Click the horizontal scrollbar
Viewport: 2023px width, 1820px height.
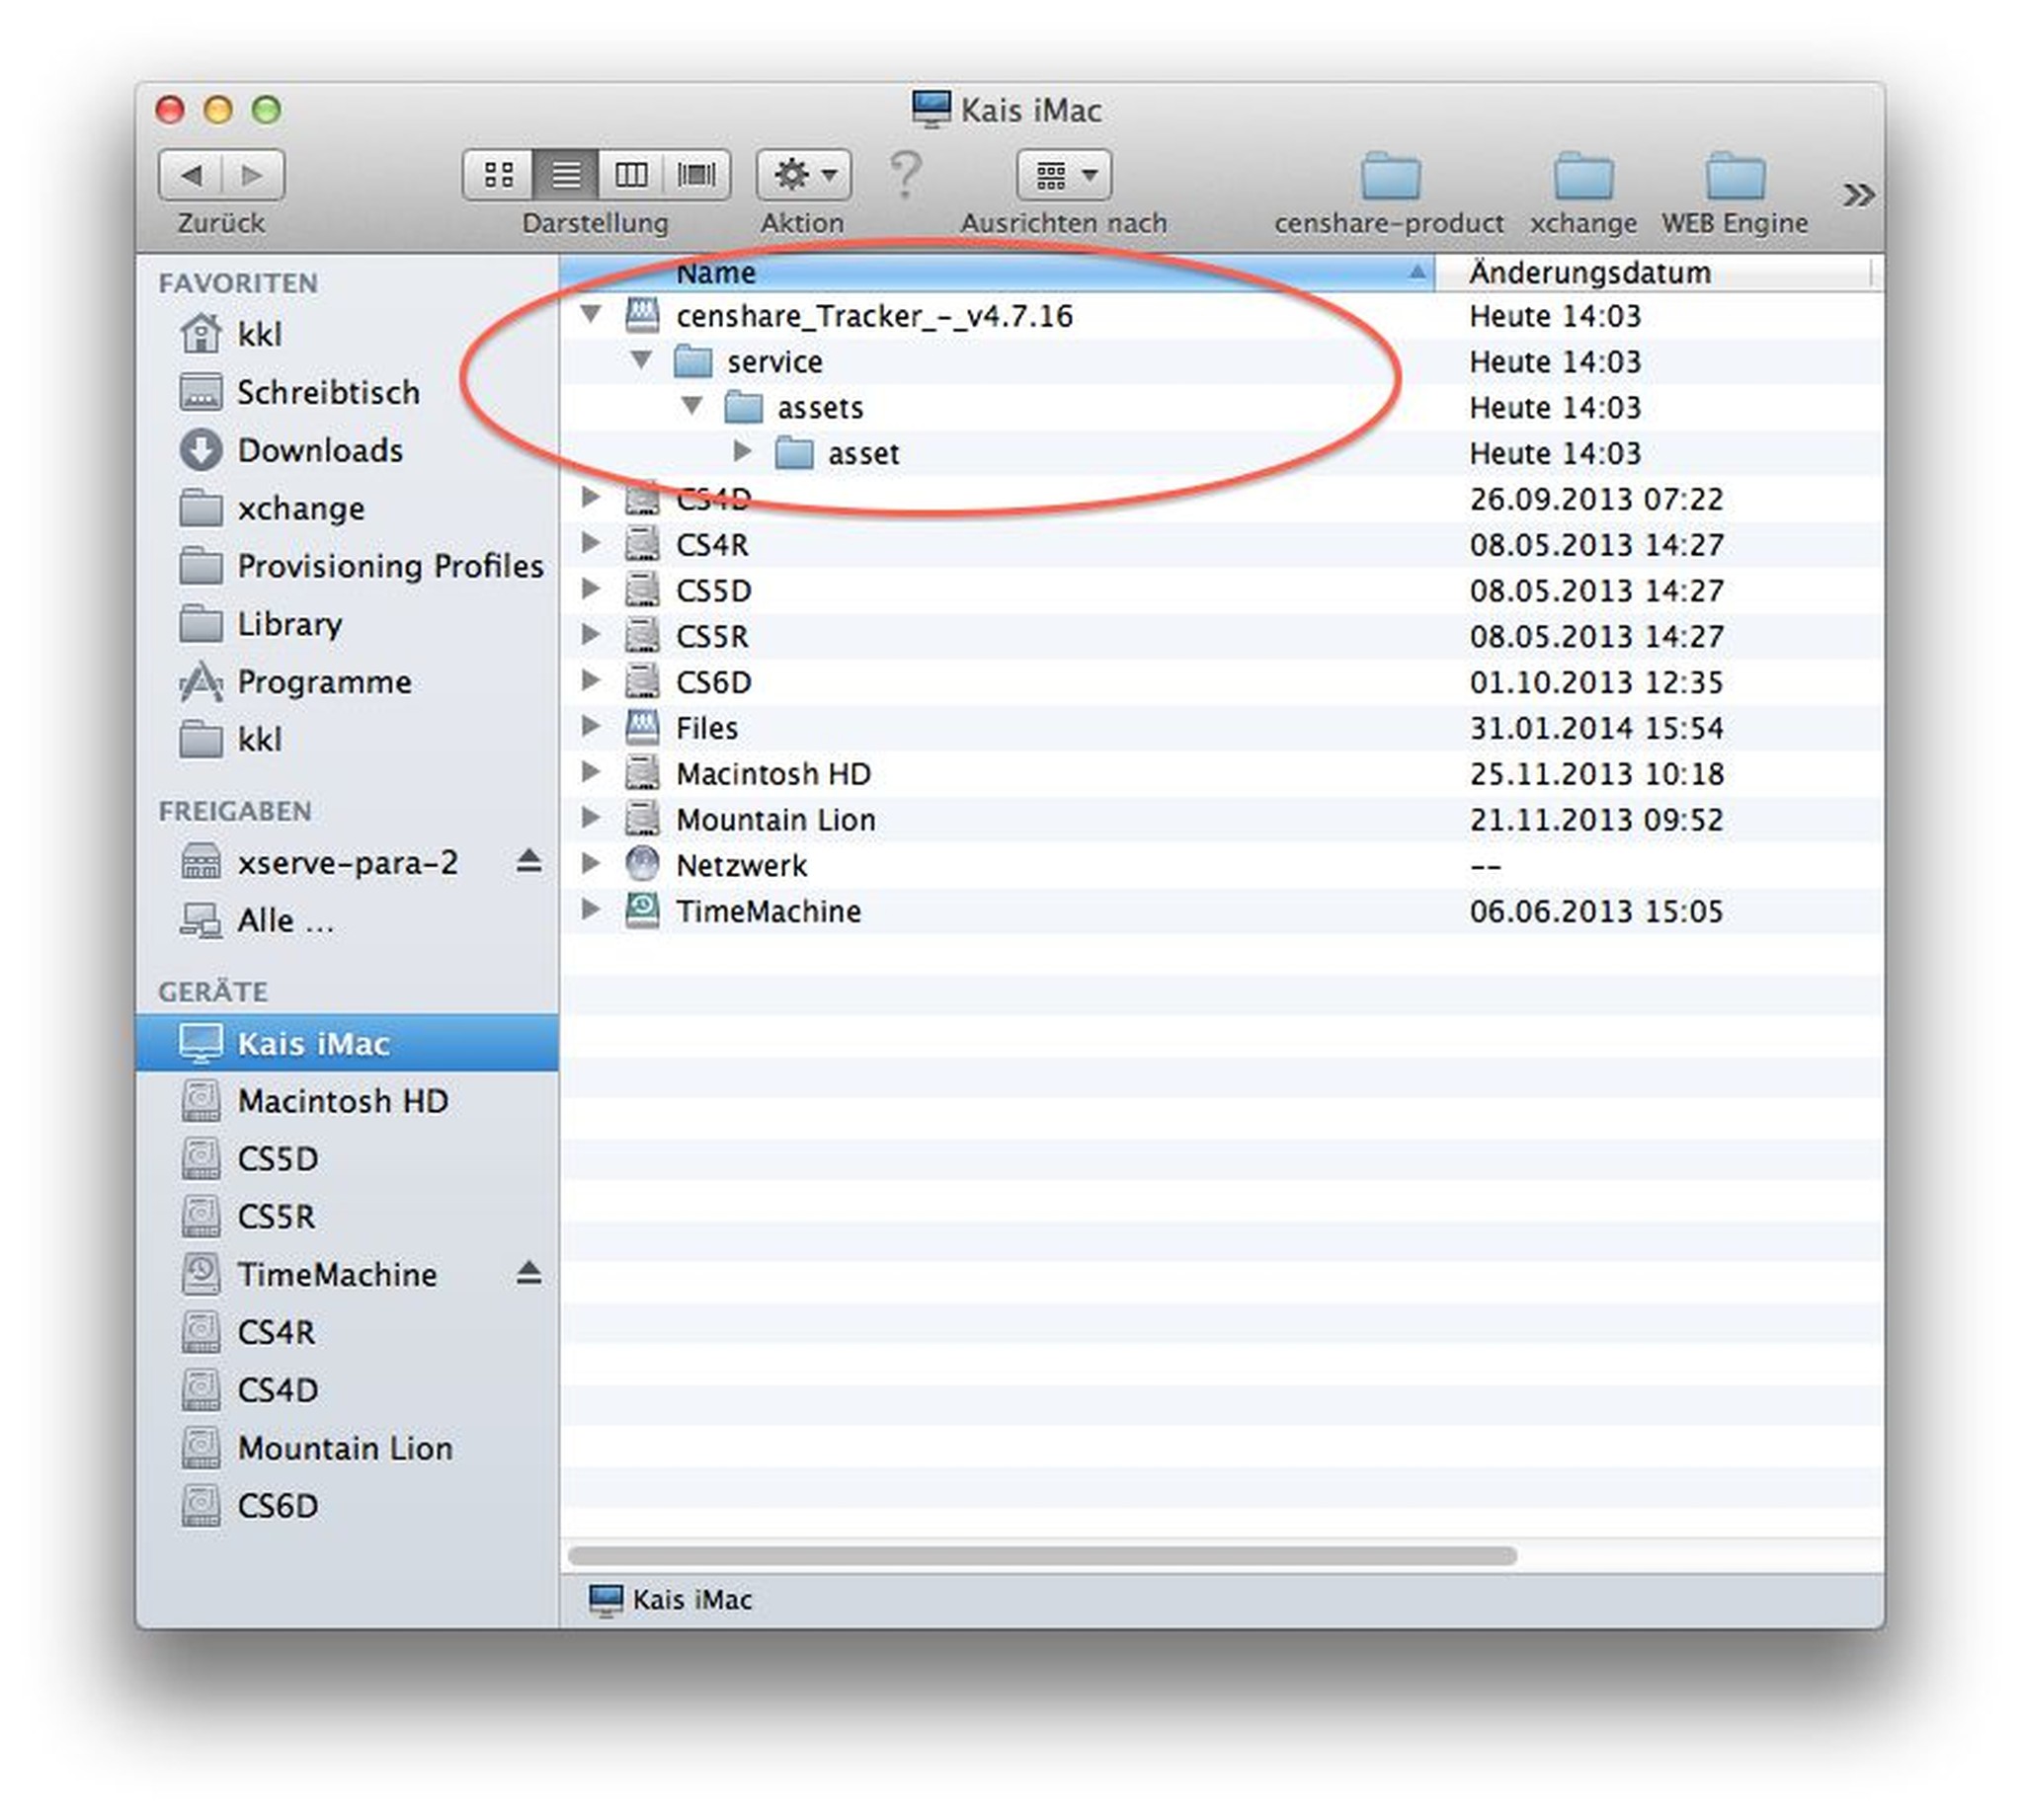point(1040,1555)
